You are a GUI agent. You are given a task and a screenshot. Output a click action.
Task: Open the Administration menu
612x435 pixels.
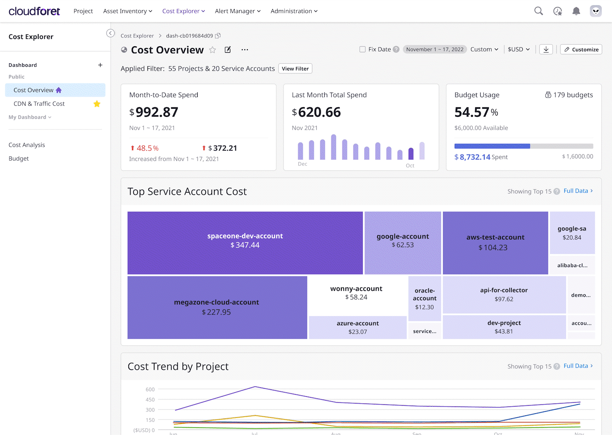coord(294,11)
